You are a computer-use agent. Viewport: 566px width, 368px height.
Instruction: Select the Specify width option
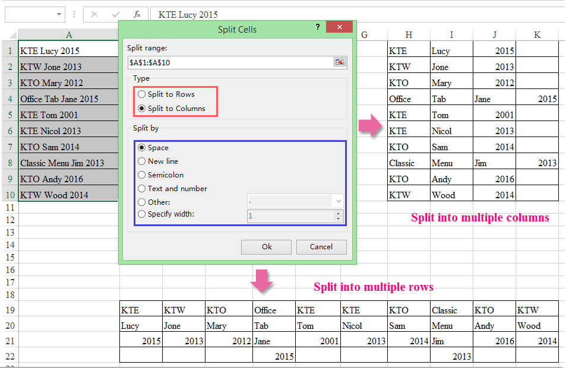click(x=166, y=214)
